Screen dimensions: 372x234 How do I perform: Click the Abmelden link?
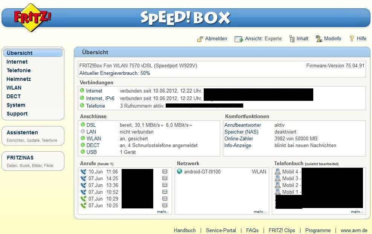pyautogui.click(x=216, y=39)
